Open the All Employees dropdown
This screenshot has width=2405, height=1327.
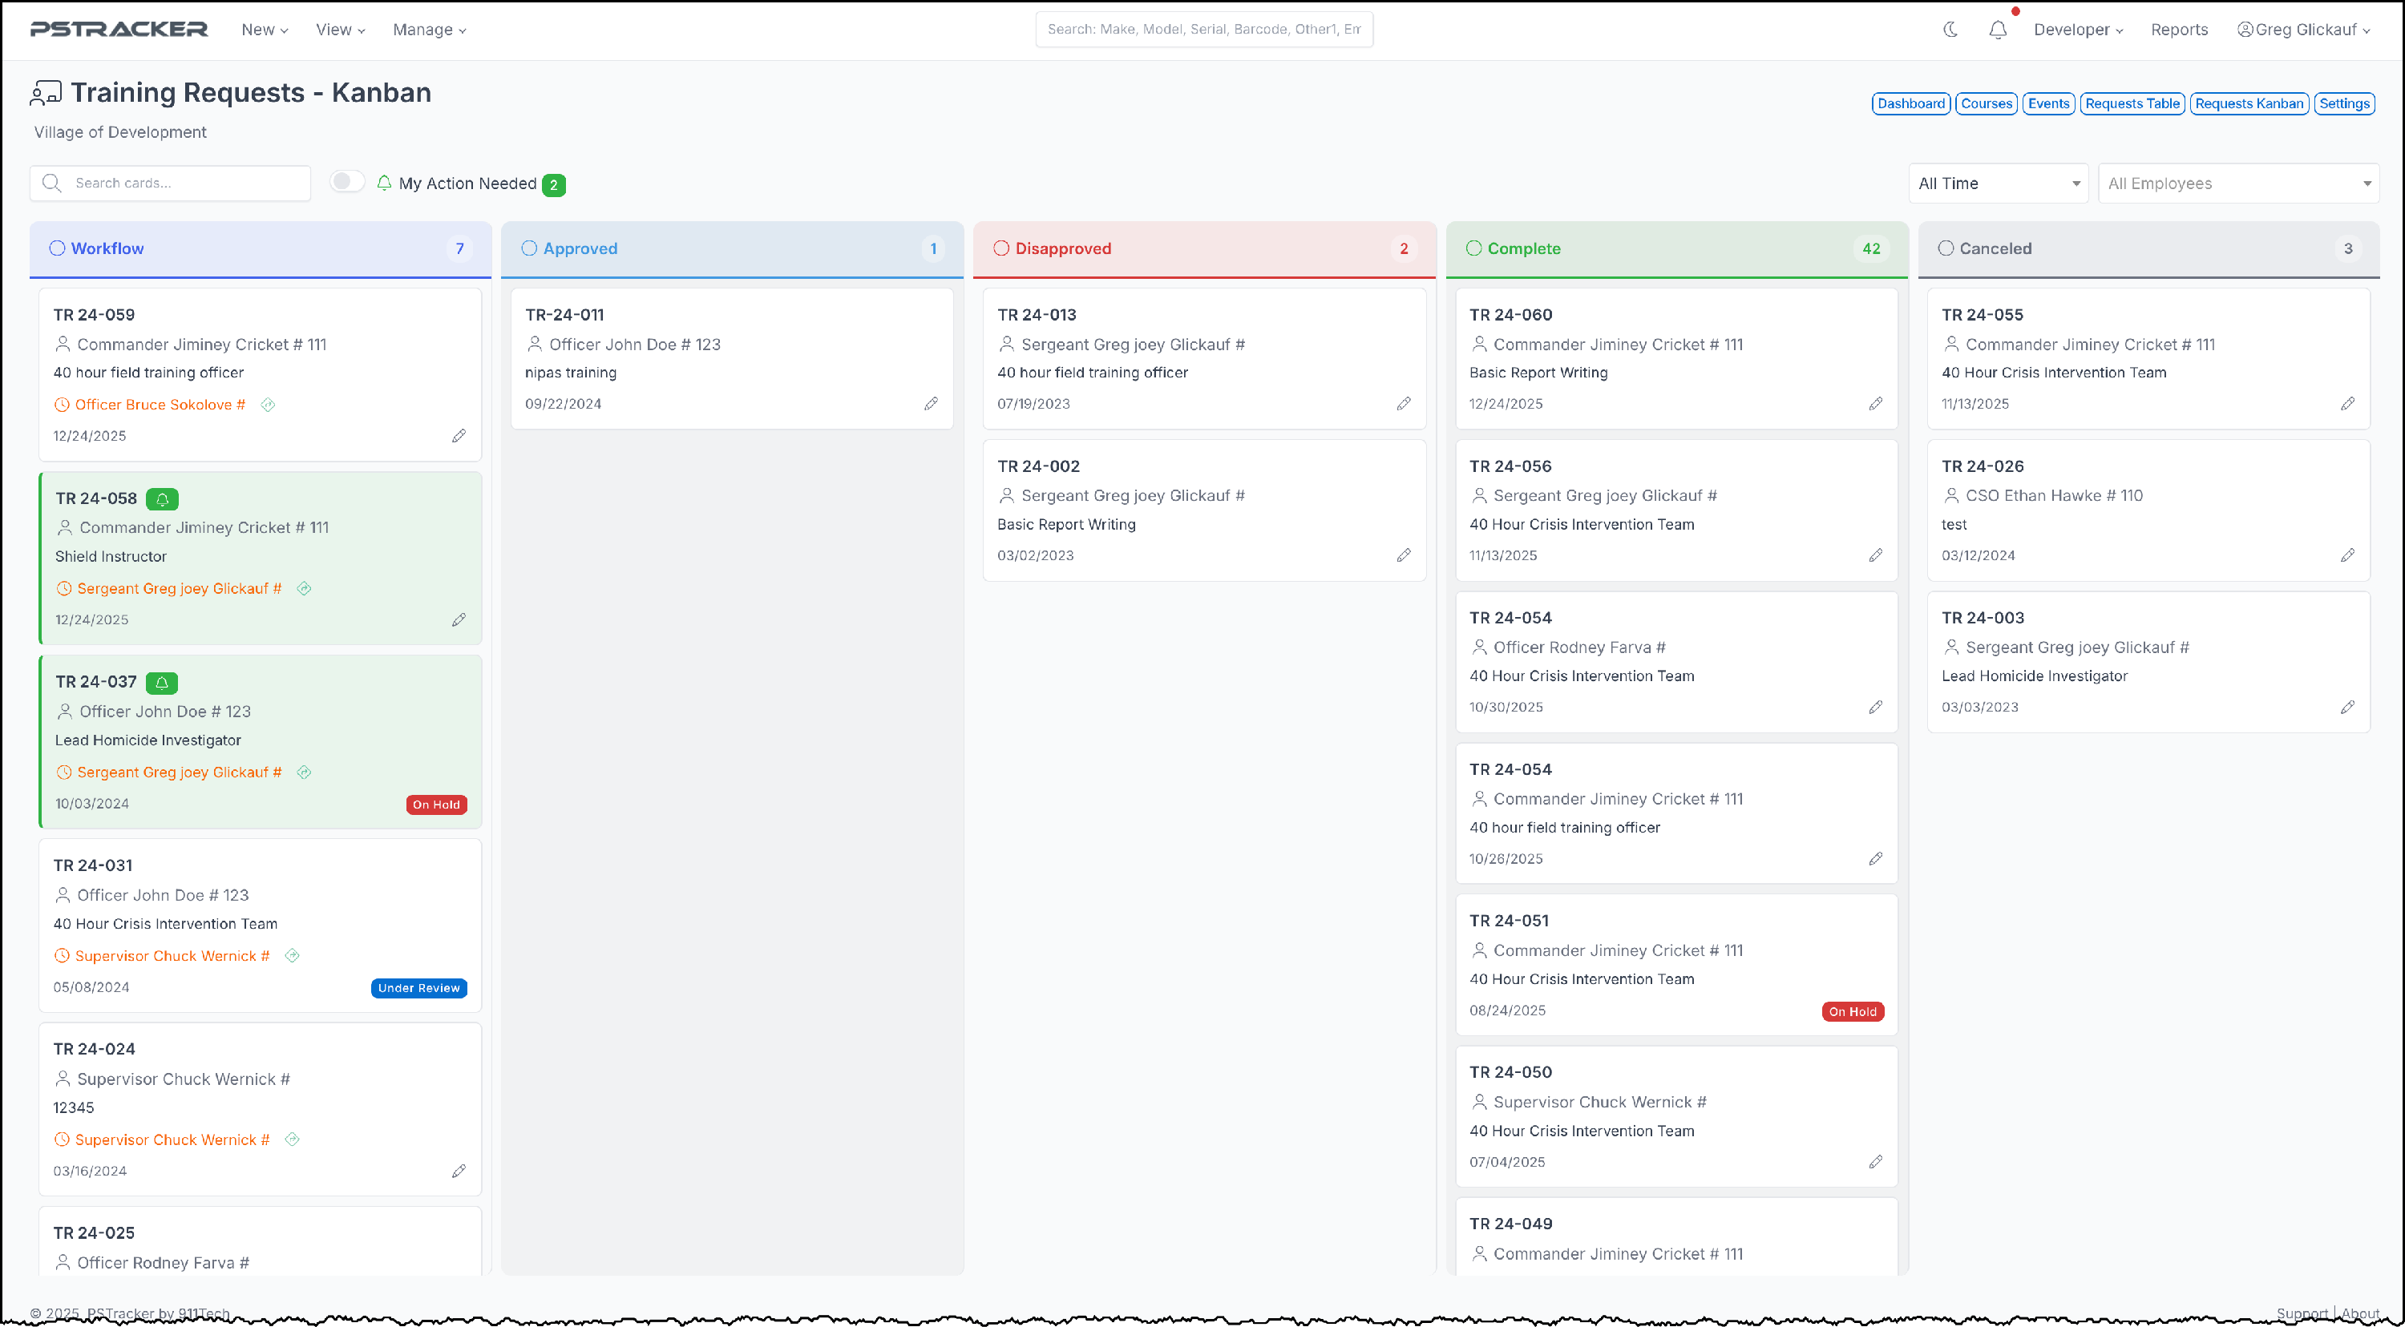(2238, 183)
